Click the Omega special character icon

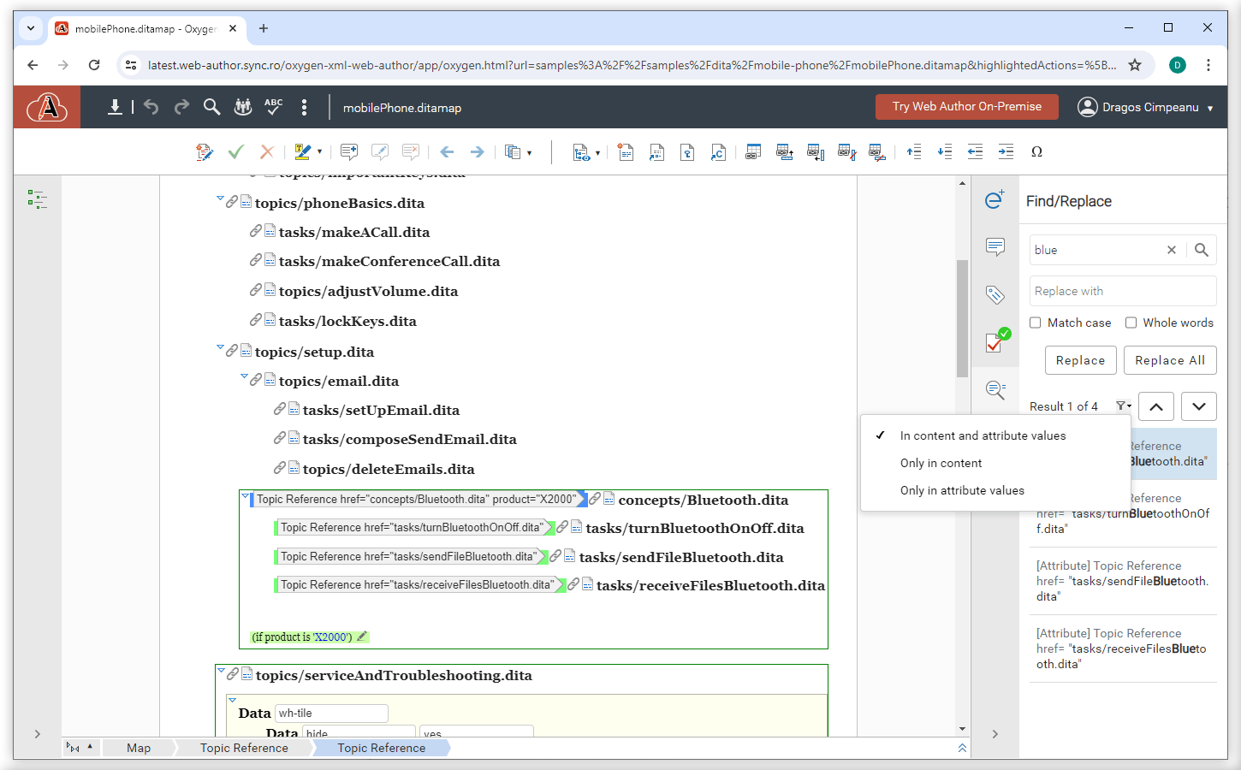point(1036,152)
